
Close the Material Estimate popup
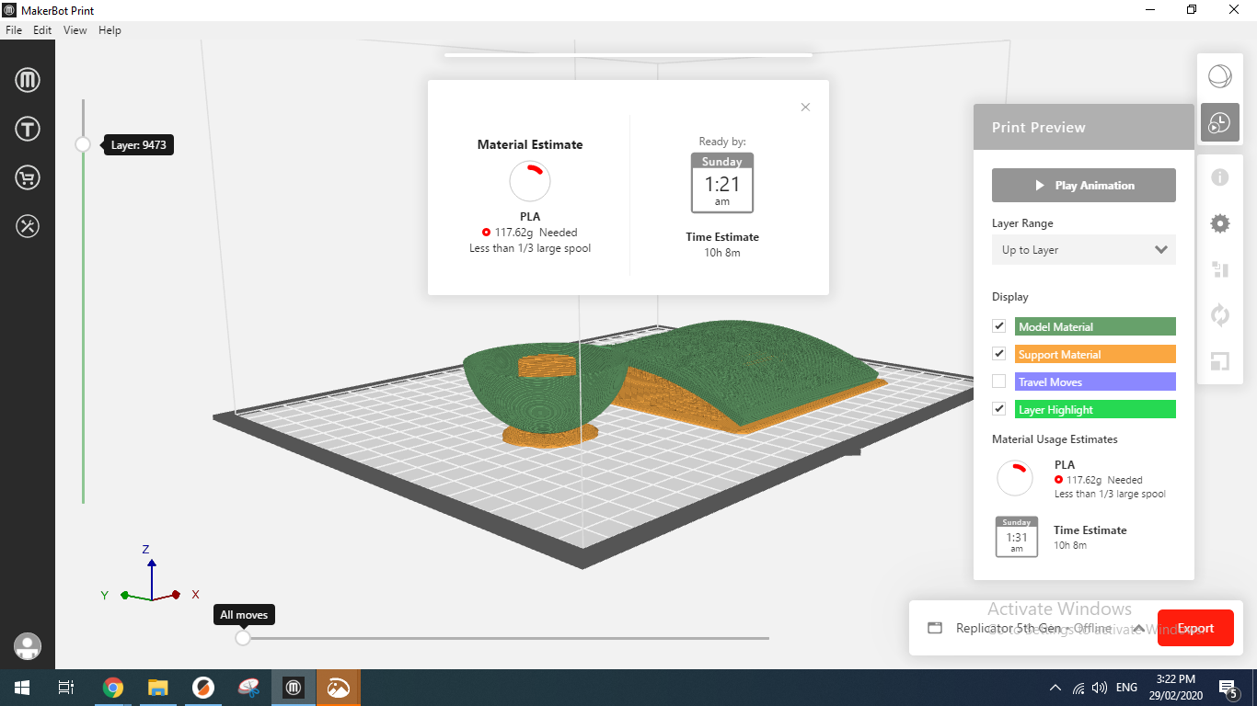point(805,108)
